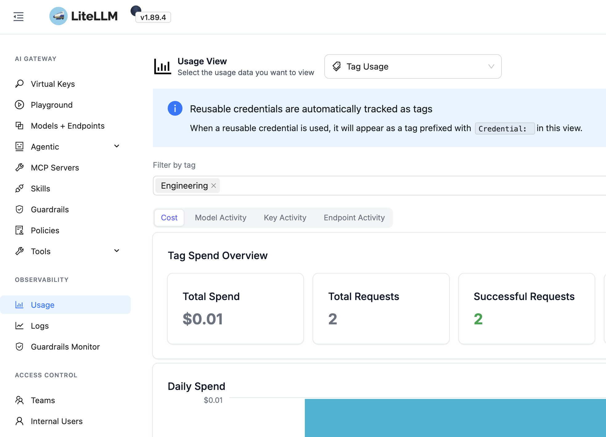Click the Logs line-chart icon
The image size is (606, 437).
point(19,326)
